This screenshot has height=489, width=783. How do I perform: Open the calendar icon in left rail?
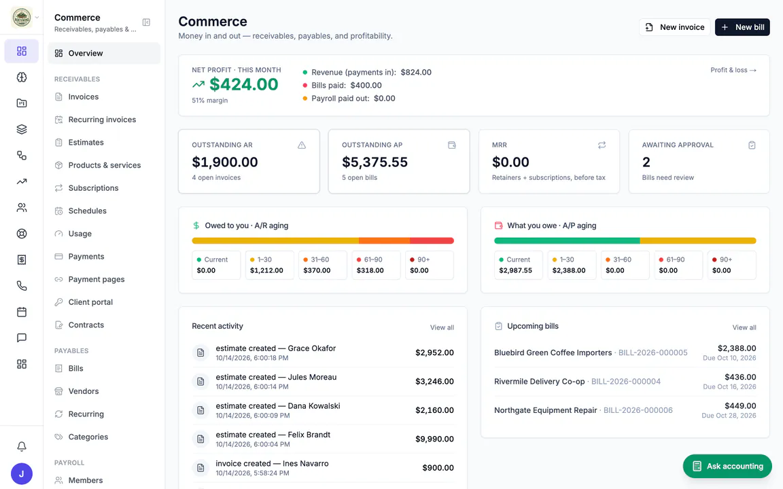(x=22, y=312)
